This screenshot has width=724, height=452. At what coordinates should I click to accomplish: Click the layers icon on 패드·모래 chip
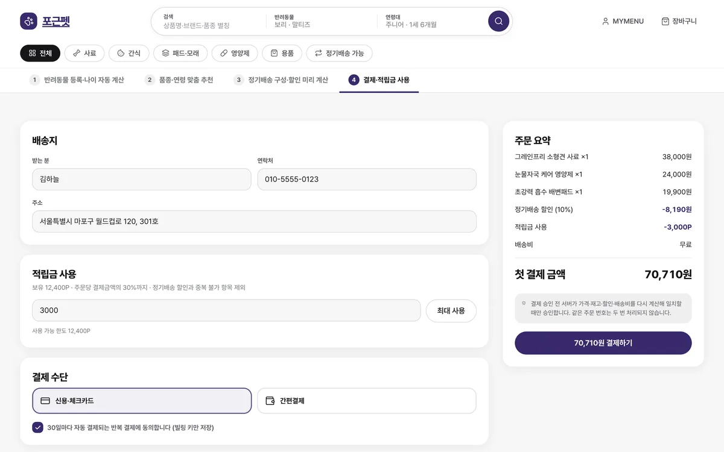click(165, 53)
